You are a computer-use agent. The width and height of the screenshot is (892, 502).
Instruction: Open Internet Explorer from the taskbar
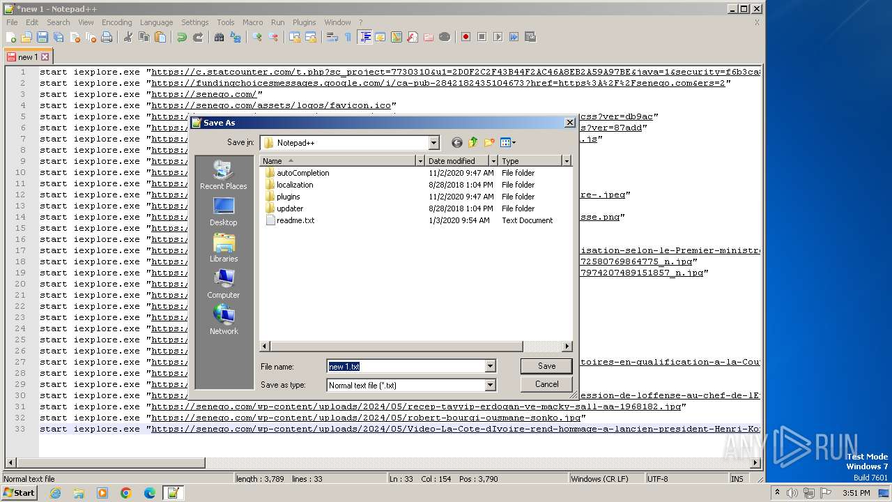[x=55, y=493]
